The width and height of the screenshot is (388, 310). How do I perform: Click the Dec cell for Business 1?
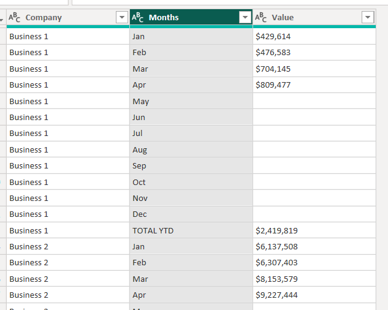pos(191,214)
